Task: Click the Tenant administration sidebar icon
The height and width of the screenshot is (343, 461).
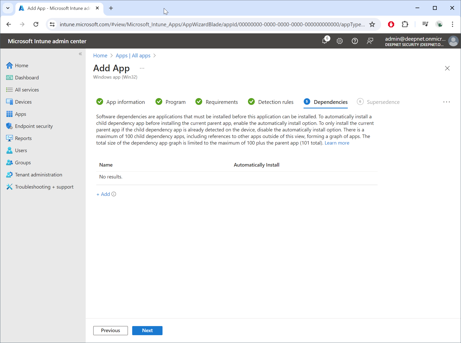Action: (x=9, y=175)
